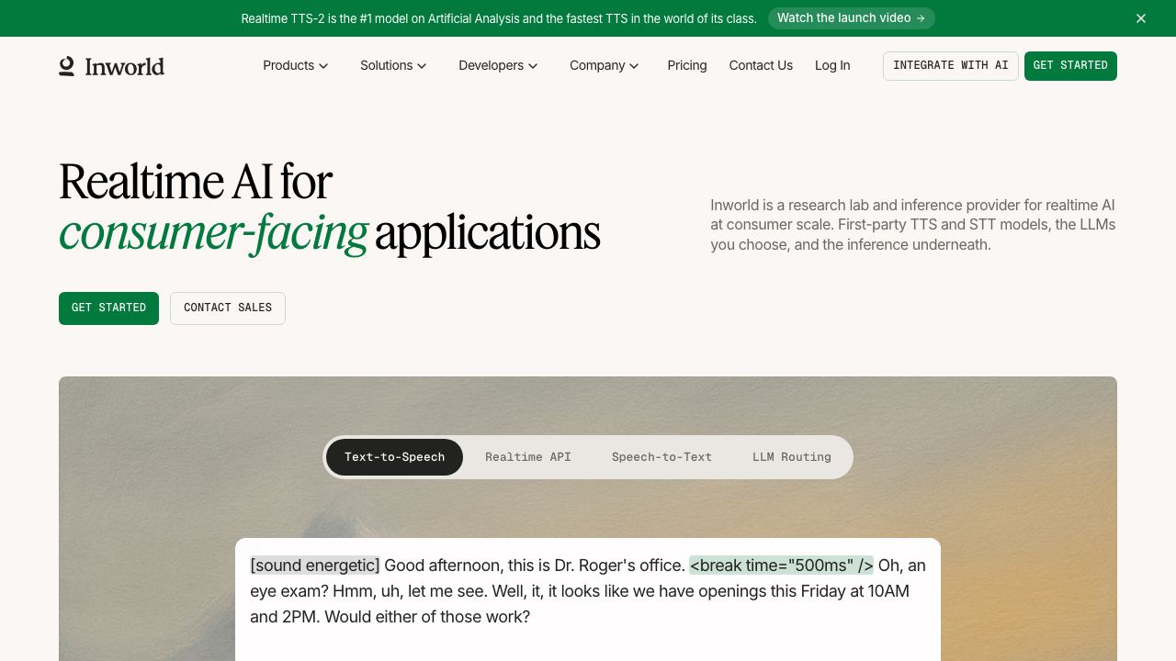Expand the Solutions menu

click(x=393, y=66)
